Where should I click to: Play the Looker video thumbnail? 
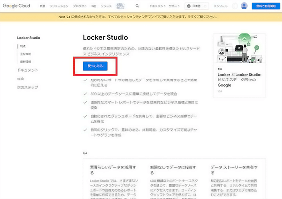239,48
